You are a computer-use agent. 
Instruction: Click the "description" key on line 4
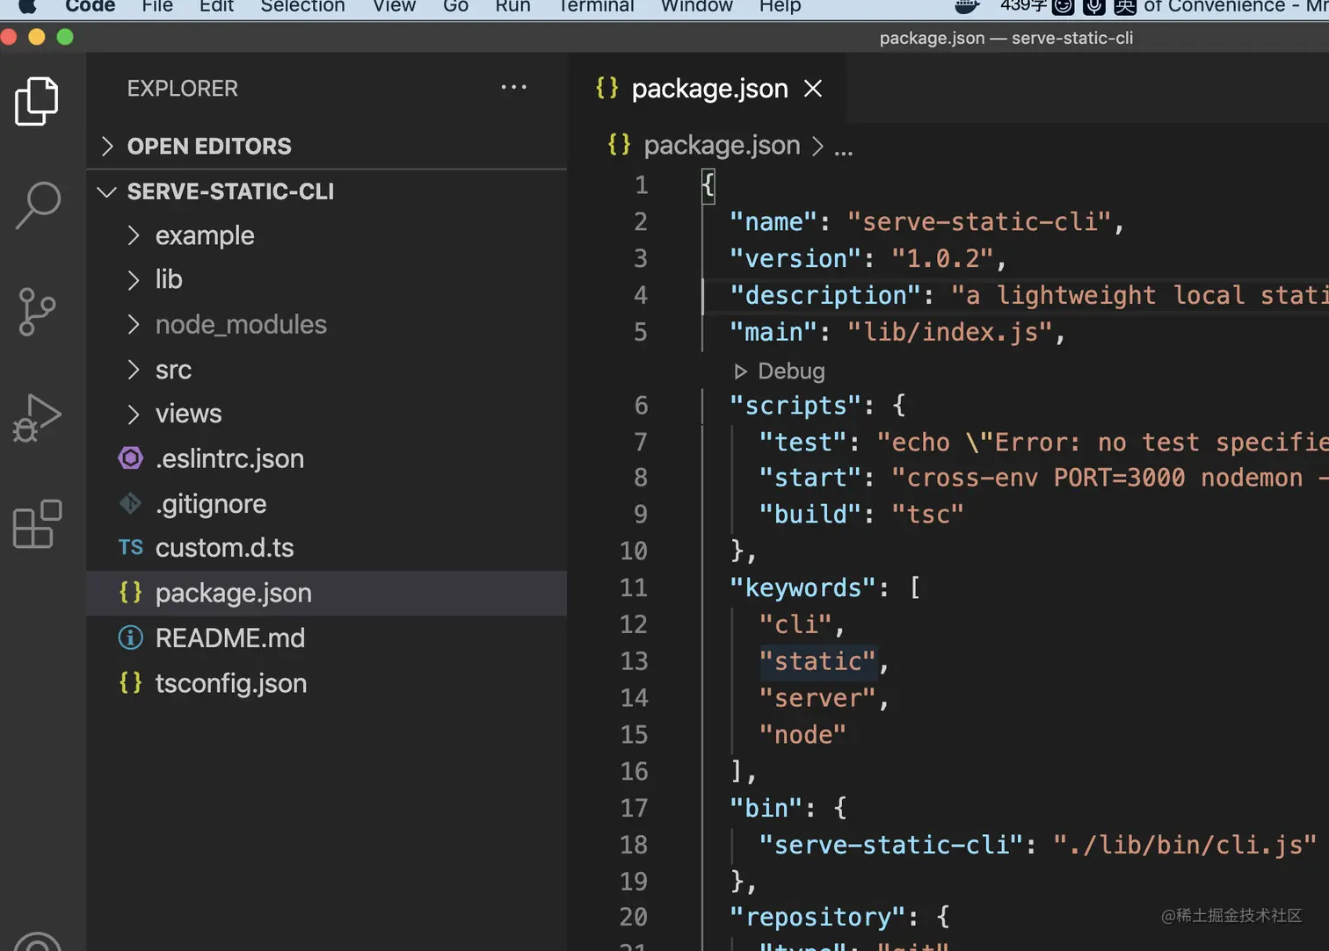[825, 295]
